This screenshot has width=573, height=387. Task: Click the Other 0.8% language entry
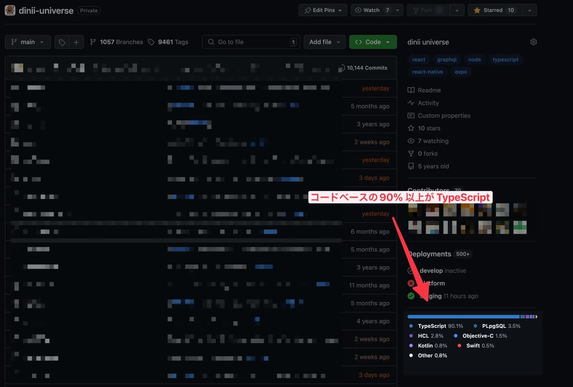(x=428, y=356)
